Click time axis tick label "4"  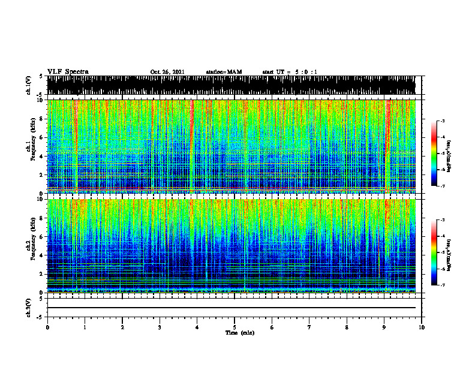(x=197, y=327)
